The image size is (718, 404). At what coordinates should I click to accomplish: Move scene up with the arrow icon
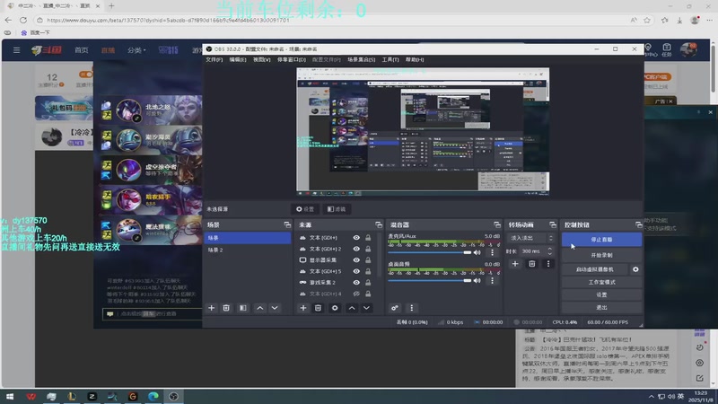tap(260, 308)
